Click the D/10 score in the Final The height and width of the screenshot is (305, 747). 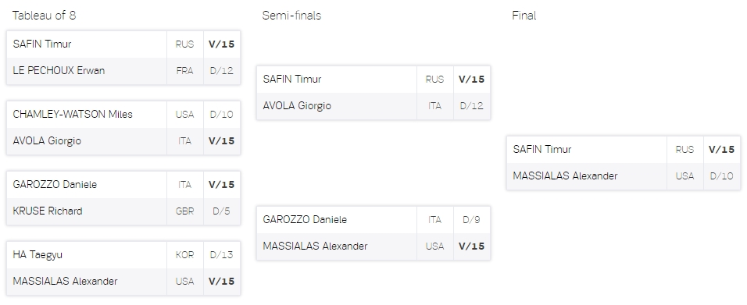pyautogui.click(x=722, y=176)
